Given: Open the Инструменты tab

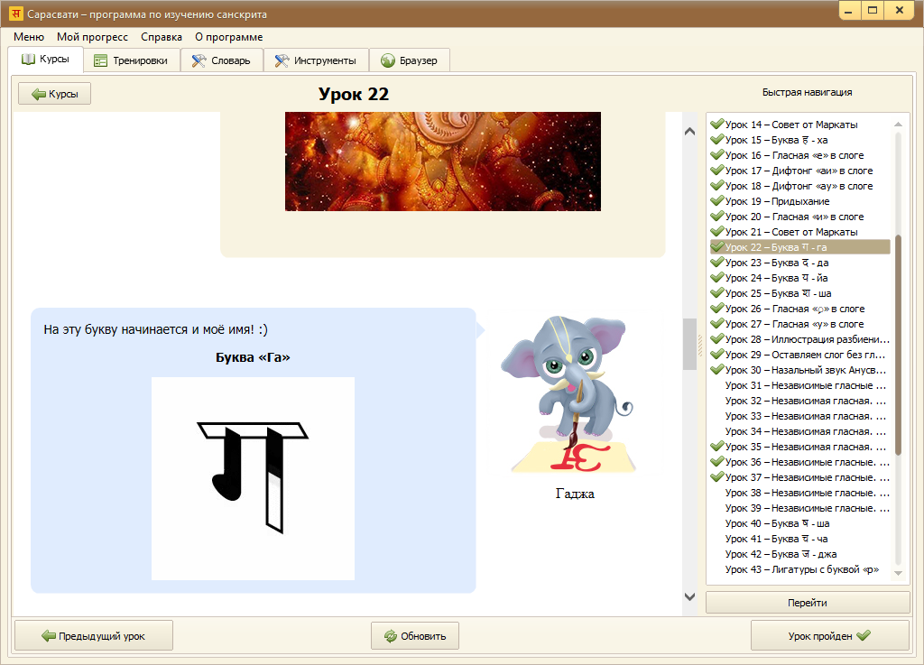Looking at the screenshot, I should point(316,60).
